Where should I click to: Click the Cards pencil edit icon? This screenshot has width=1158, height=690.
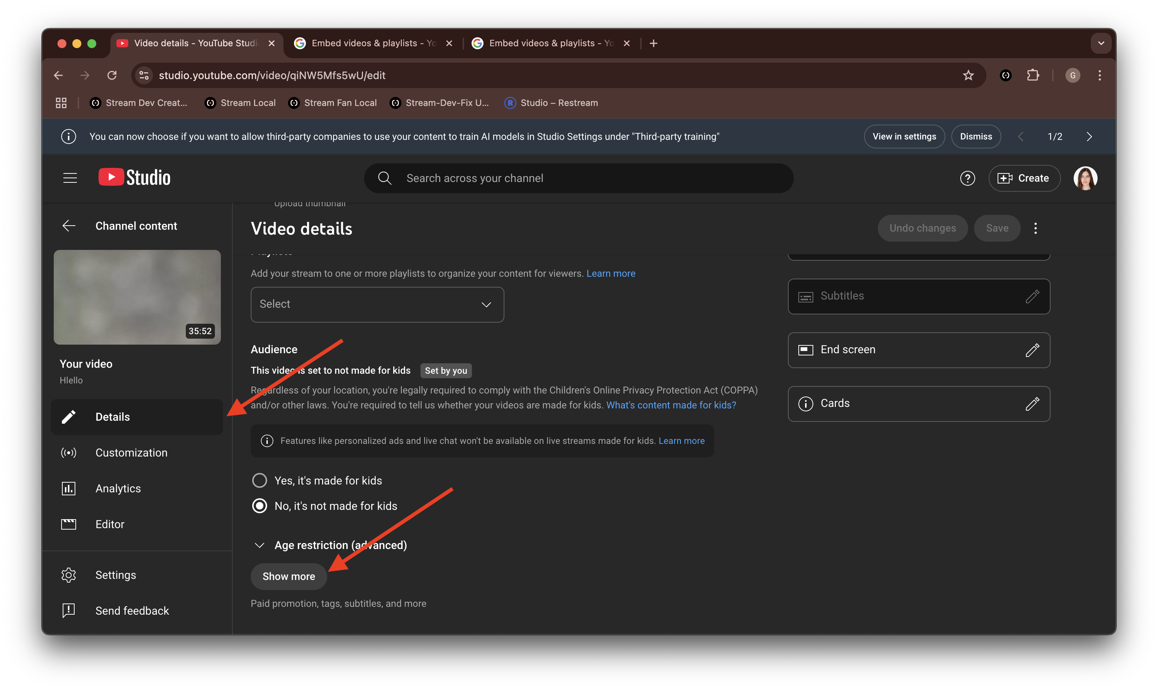[x=1032, y=404]
